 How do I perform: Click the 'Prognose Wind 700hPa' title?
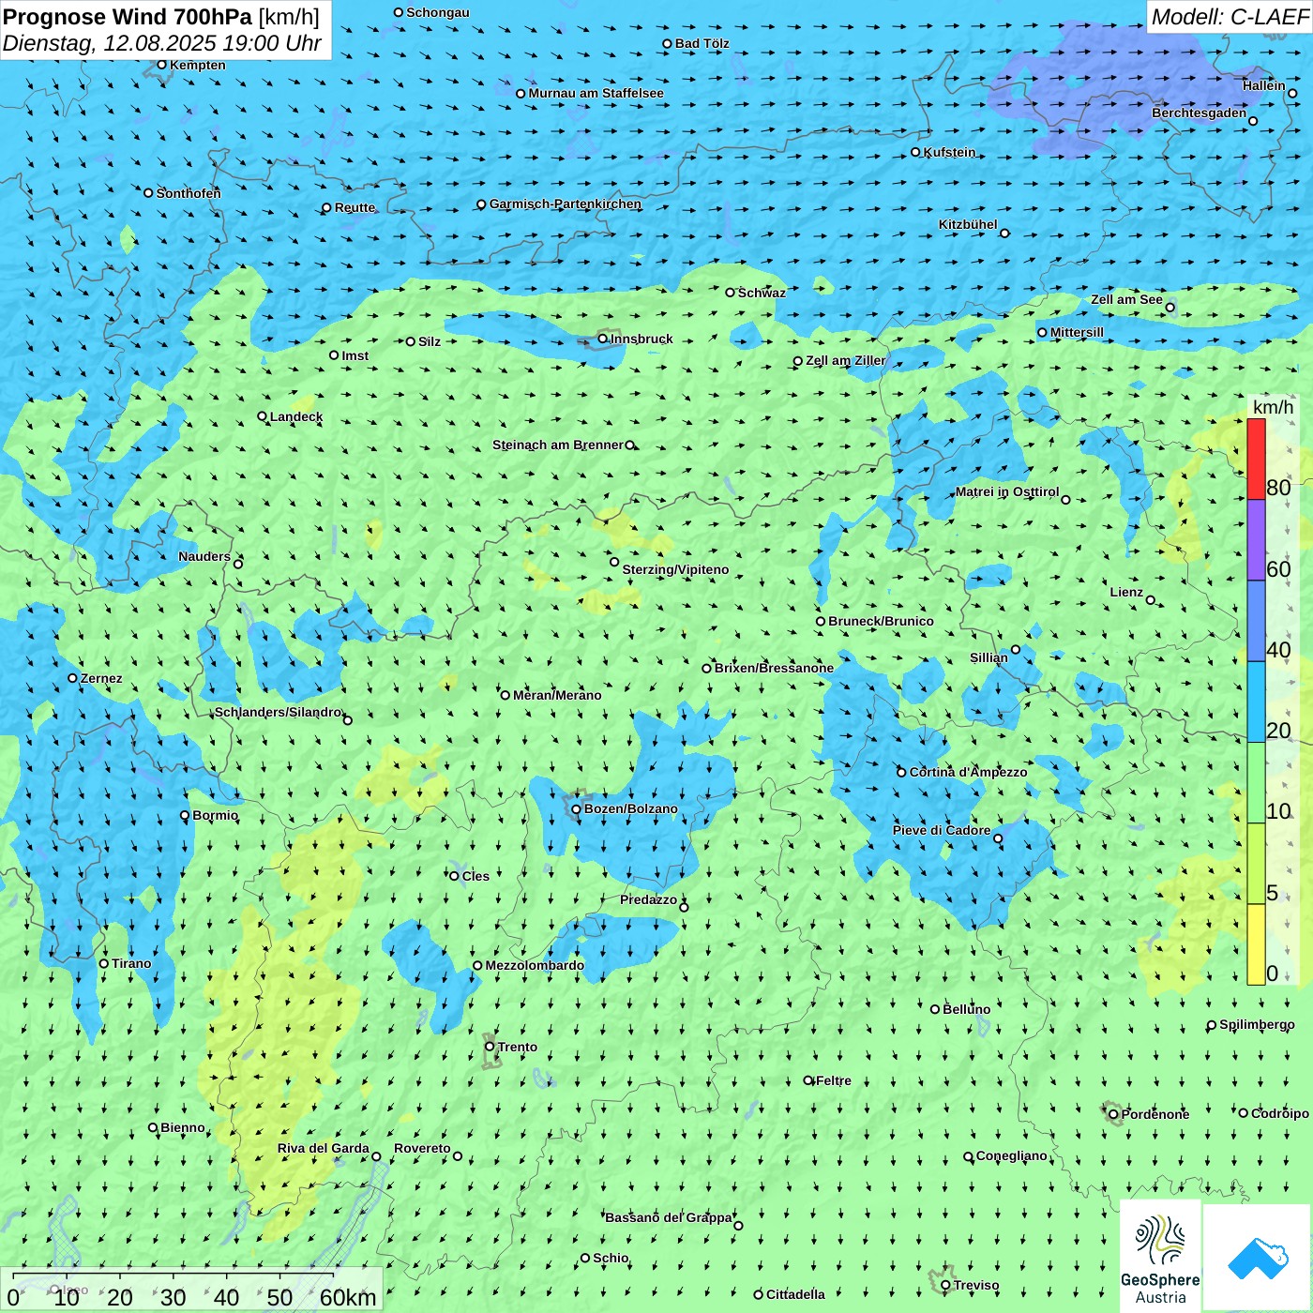point(128,17)
